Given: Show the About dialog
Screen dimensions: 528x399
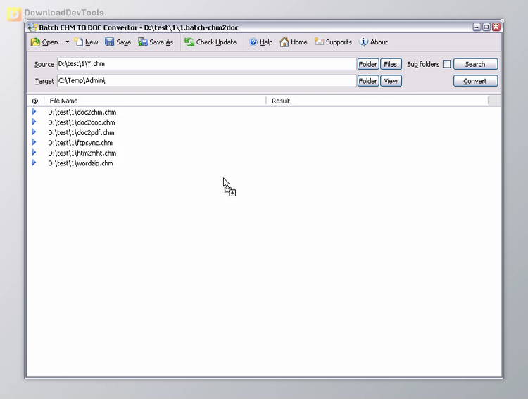Looking at the screenshot, I should pyautogui.click(x=373, y=42).
